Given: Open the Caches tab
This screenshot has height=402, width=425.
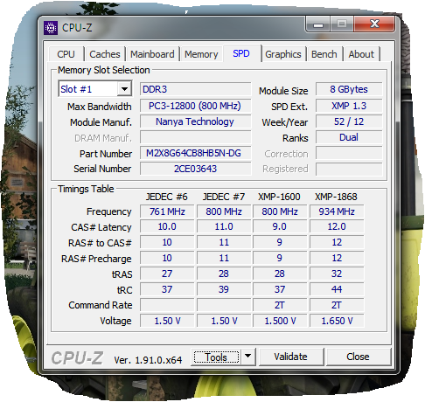Looking at the screenshot, I should (105, 54).
